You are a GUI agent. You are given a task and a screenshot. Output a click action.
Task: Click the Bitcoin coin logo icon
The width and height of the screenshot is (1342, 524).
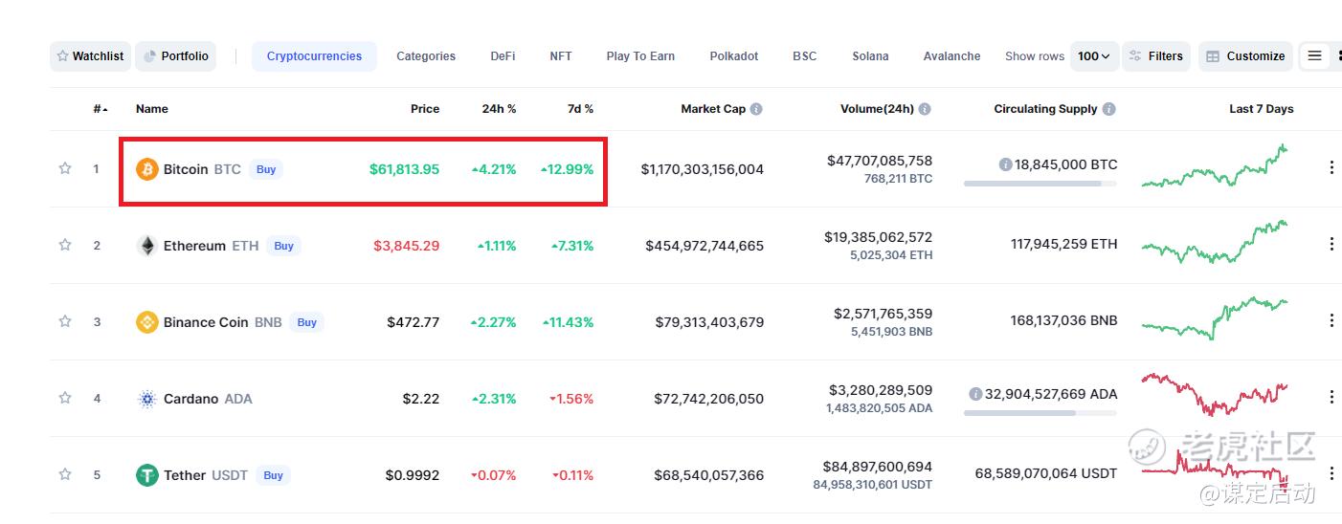pos(146,169)
